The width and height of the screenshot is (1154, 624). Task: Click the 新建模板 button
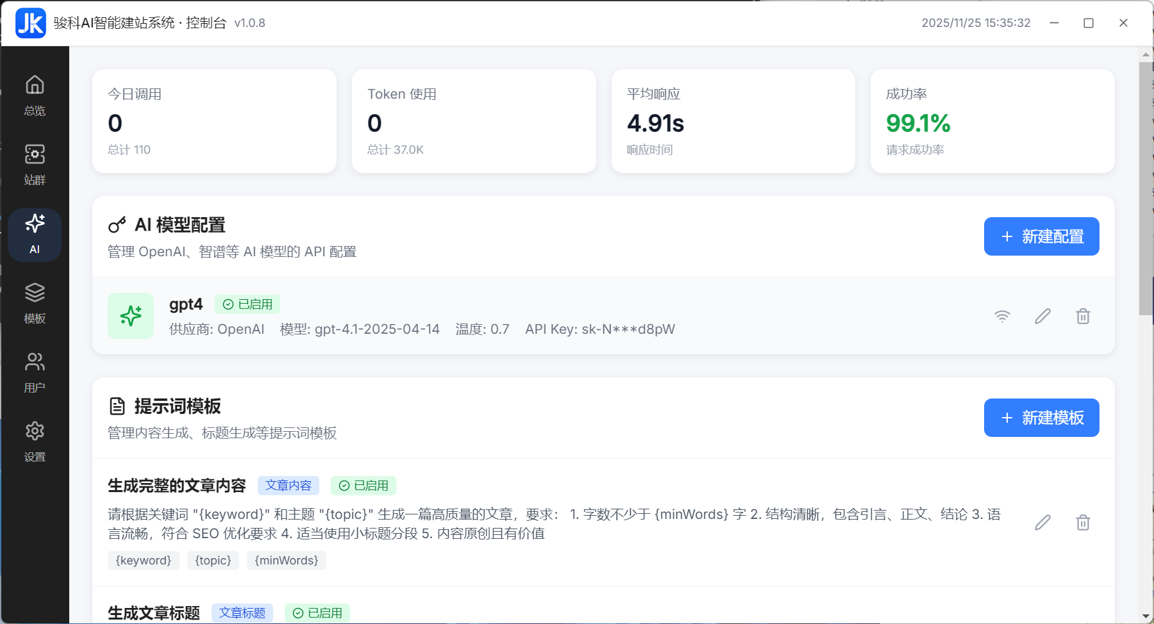click(1041, 417)
